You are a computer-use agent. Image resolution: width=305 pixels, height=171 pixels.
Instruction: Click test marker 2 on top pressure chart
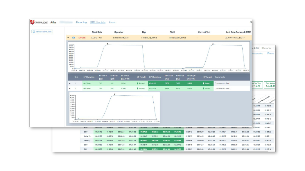click(213, 44)
